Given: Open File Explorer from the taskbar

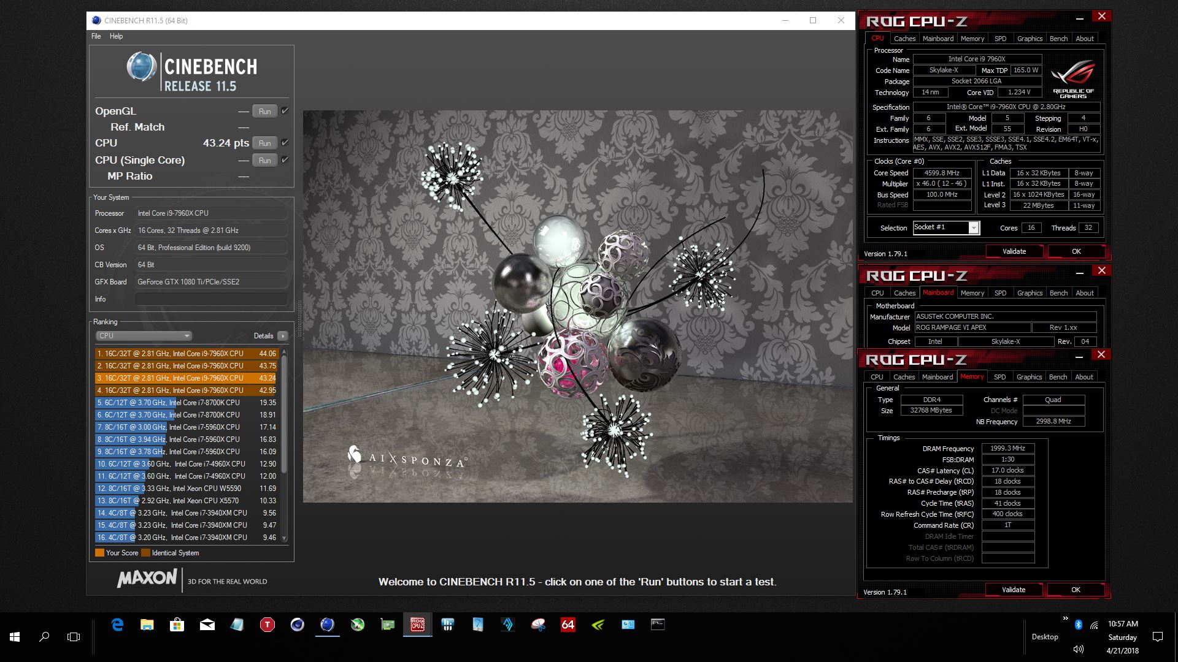Looking at the screenshot, I should point(147,625).
